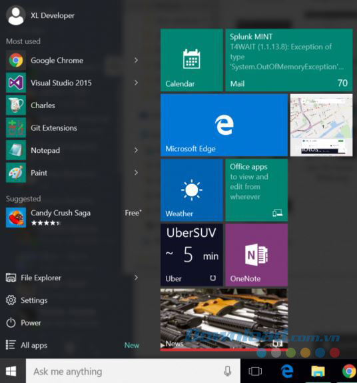The width and height of the screenshot is (357, 383).
Task: Click the File Explorer icon in Start menu
Action: click(11, 278)
